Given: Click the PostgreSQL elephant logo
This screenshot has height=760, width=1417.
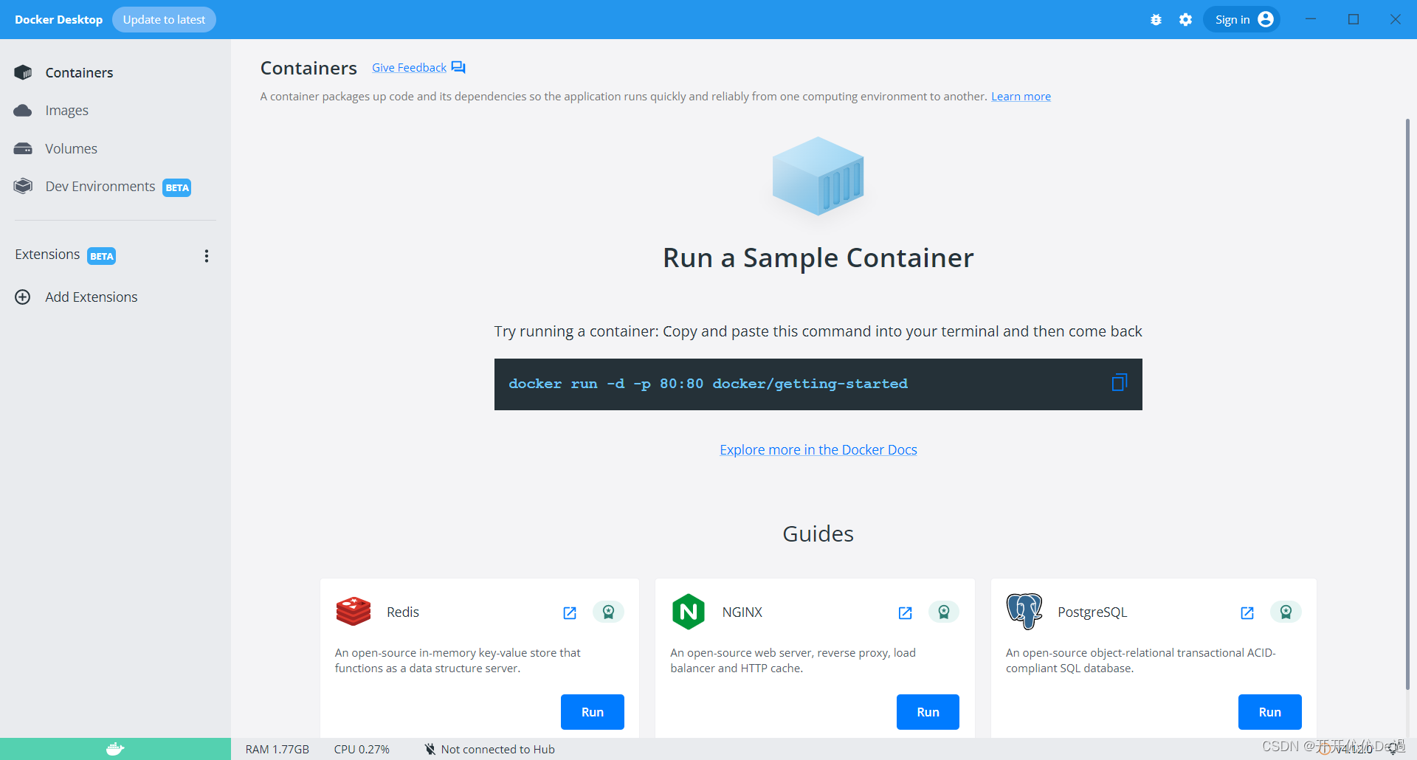Looking at the screenshot, I should point(1024,611).
